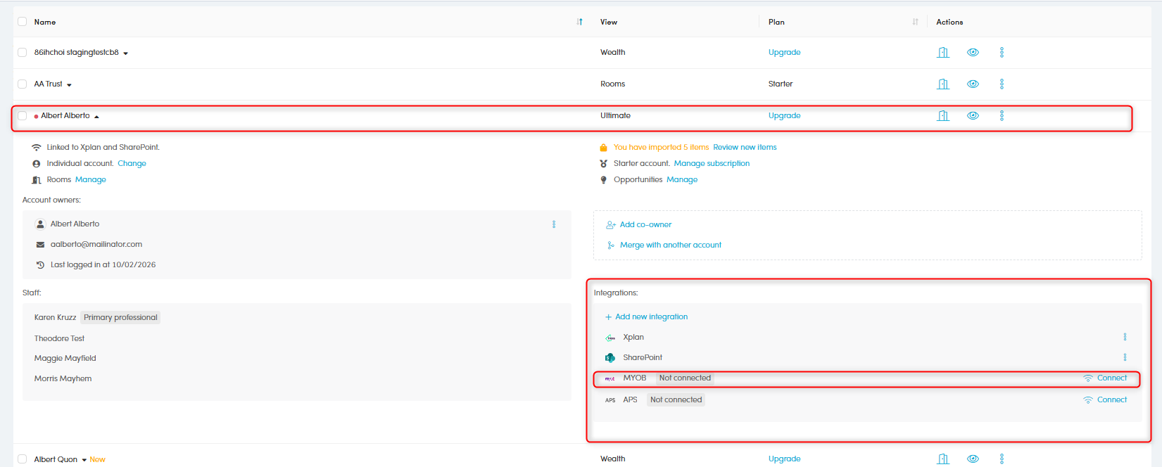Screen dimensions: 1162x467
Task: Tick the checkbox for AA Trust
Action: point(23,84)
